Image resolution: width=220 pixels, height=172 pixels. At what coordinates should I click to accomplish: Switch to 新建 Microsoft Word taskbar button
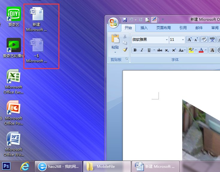(156, 167)
